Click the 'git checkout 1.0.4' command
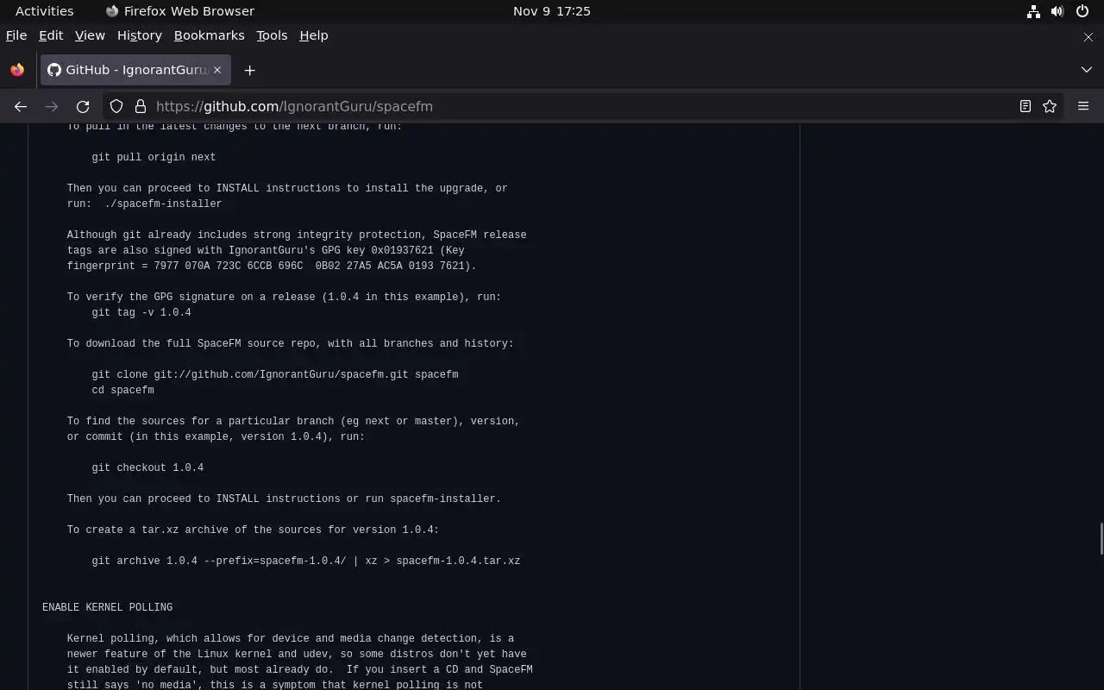 (147, 467)
